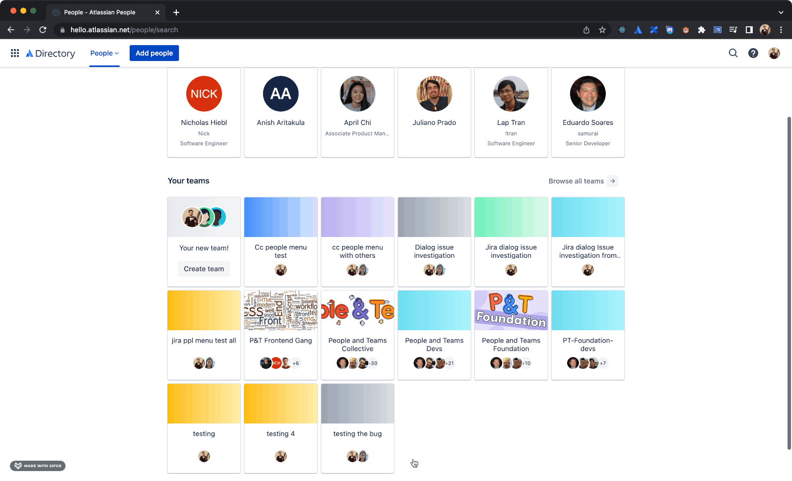Select the People - Atlassian People tab

coord(106,12)
